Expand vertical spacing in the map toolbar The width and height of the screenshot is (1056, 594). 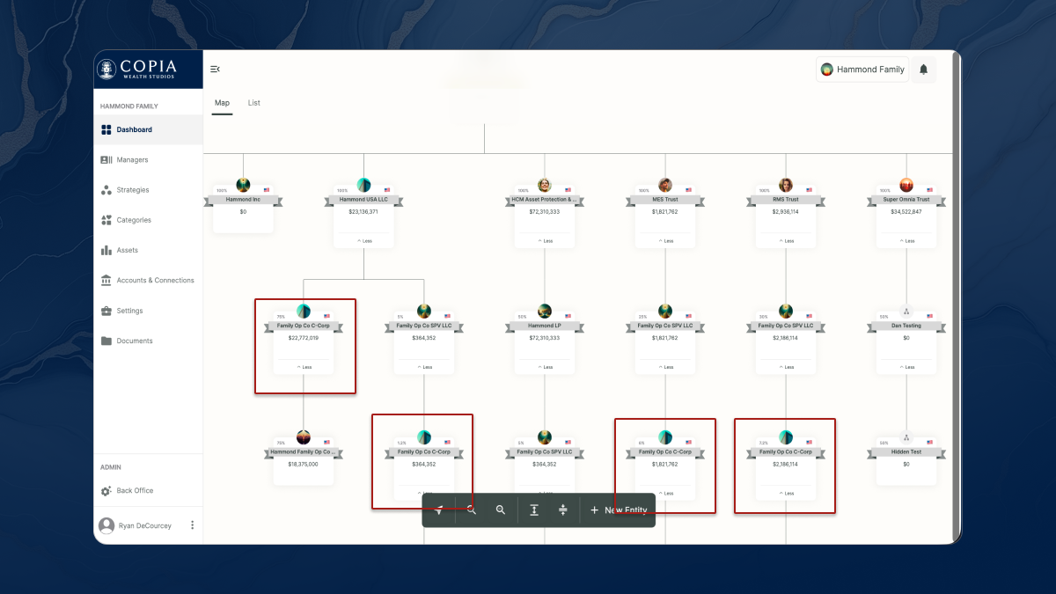(533, 510)
